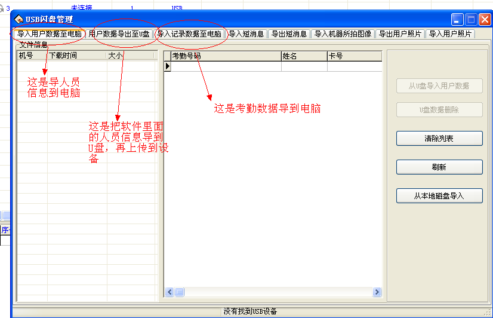Click the 卡号 column header
This screenshot has height=318, width=493.
click(353, 56)
